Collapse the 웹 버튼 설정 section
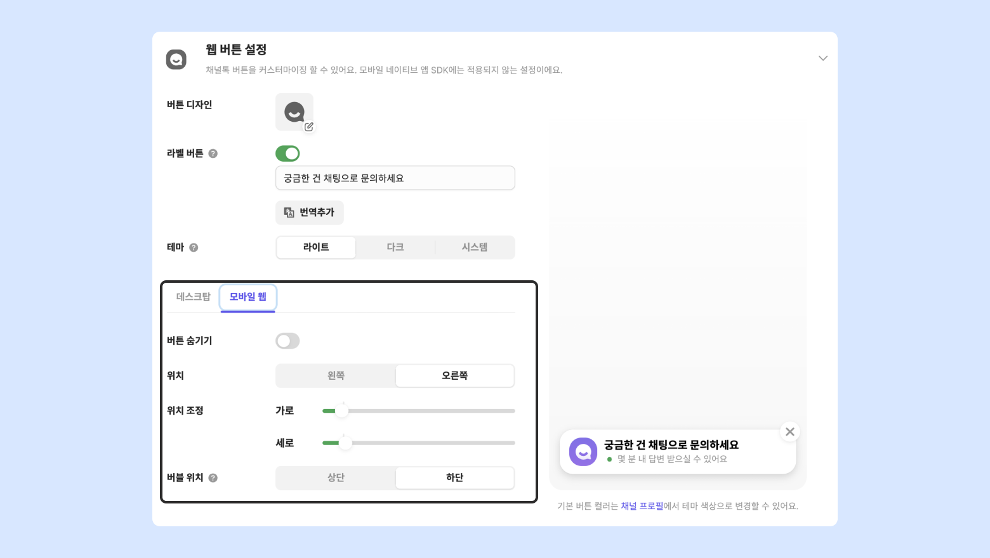Viewport: 990px width, 558px height. pos(823,58)
